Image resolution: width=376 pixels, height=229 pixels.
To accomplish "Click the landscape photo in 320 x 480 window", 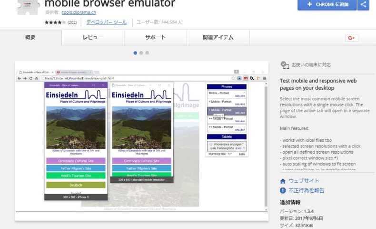I will point(142,127).
